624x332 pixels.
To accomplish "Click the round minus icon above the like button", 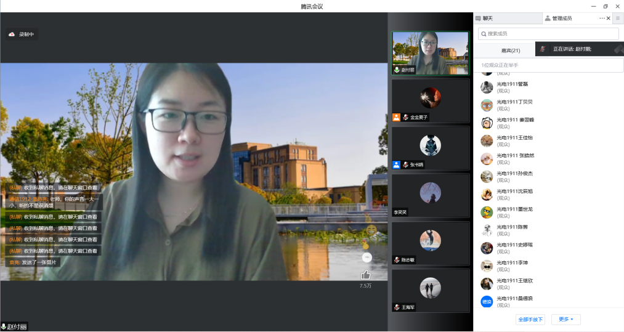I will click(x=367, y=257).
